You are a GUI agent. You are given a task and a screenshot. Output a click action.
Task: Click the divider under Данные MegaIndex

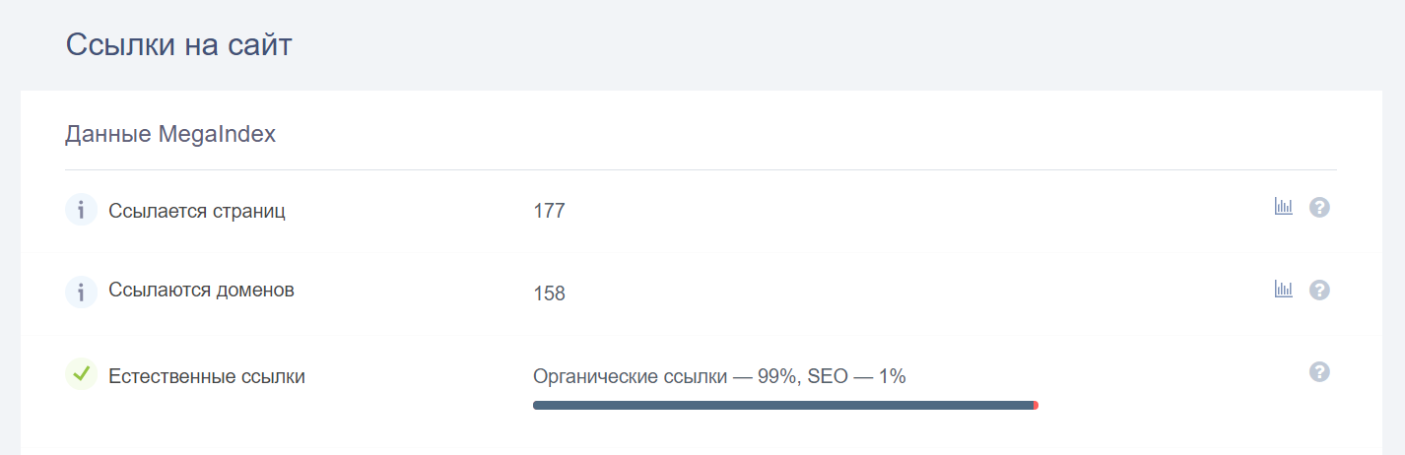click(701, 169)
